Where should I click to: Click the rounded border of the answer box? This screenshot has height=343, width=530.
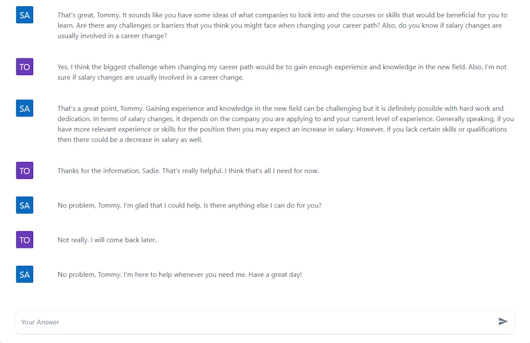click(x=265, y=310)
